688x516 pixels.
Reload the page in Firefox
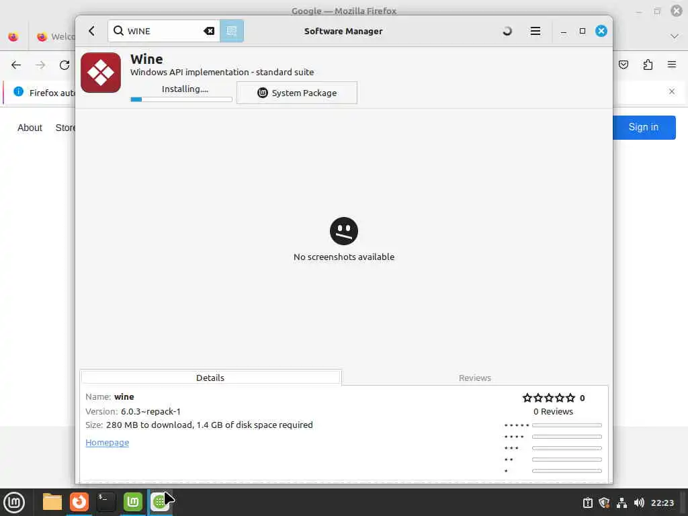point(64,65)
